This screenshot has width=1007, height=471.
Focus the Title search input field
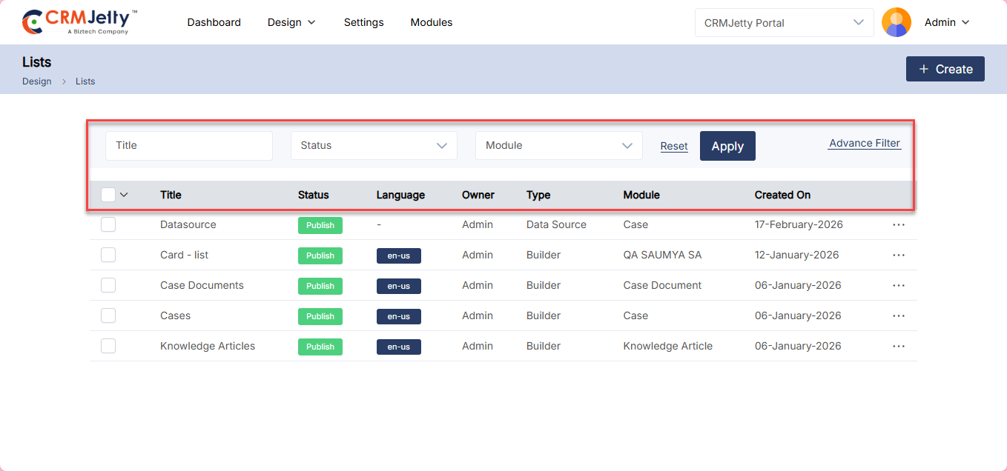click(189, 146)
